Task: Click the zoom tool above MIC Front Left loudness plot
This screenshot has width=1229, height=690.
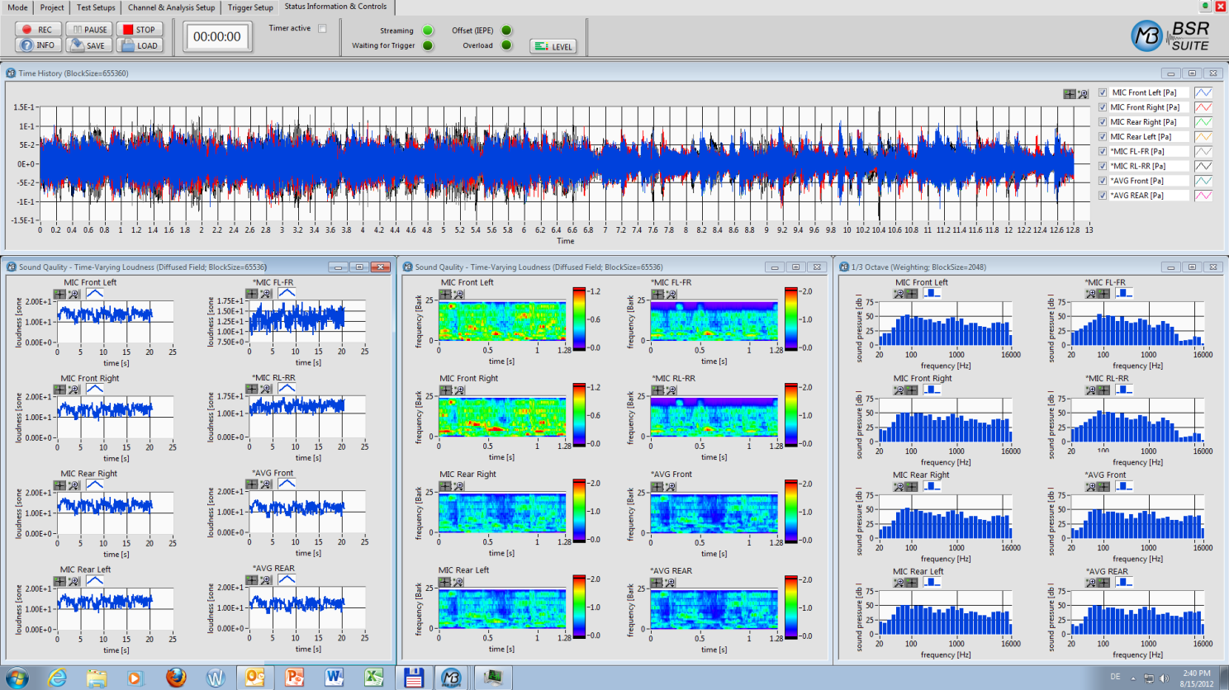Action: click(74, 294)
